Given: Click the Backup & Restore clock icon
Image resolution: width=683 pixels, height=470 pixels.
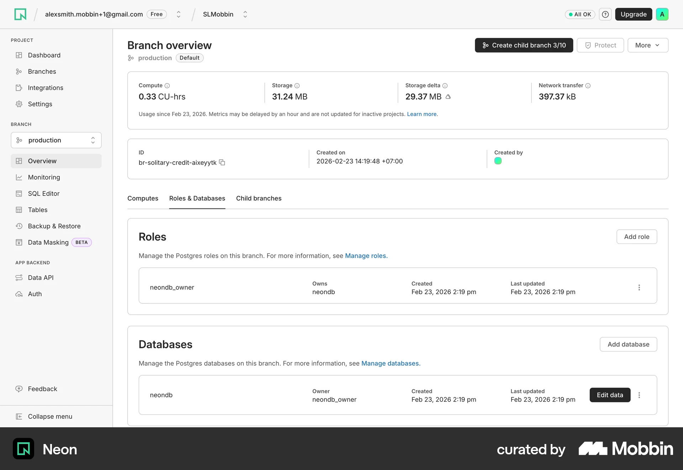Looking at the screenshot, I should [19, 226].
